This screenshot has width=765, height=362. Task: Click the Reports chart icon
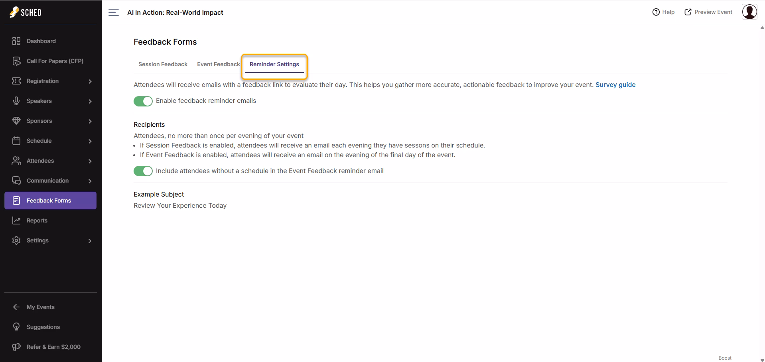(x=16, y=220)
